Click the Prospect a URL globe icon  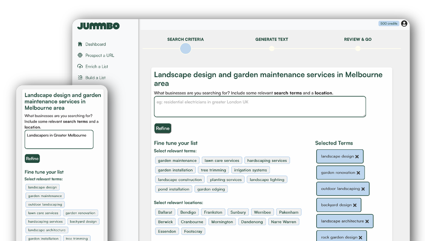click(80, 55)
